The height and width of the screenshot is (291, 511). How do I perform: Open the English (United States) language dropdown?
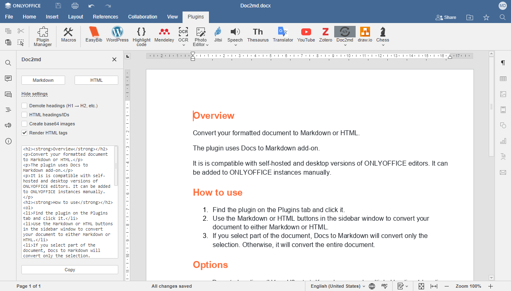click(x=338, y=286)
